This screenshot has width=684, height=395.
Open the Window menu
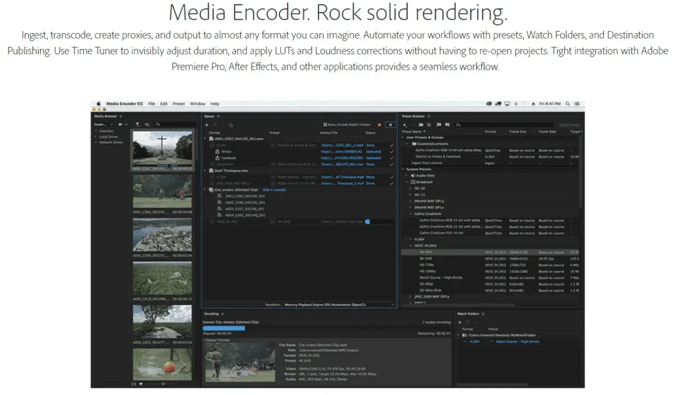(x=197, y=103)
